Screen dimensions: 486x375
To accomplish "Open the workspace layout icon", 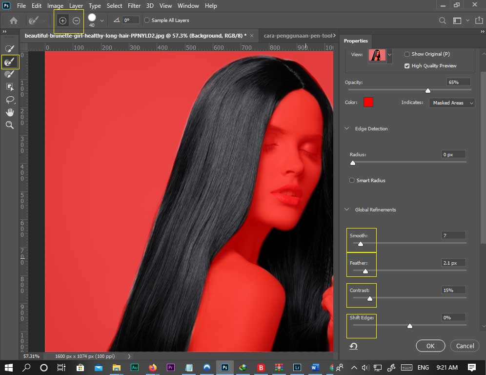I will coord(457,21).
